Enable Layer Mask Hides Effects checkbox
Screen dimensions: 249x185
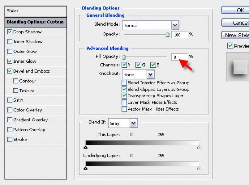(x=124, y=102)
